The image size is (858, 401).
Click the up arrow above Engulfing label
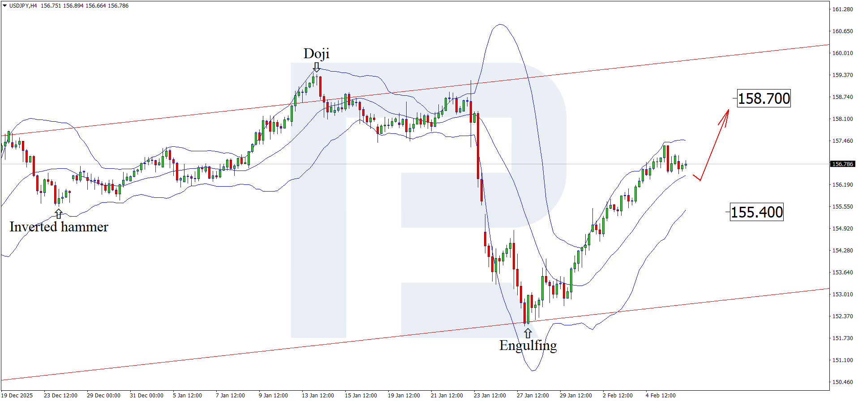(528, 333)
